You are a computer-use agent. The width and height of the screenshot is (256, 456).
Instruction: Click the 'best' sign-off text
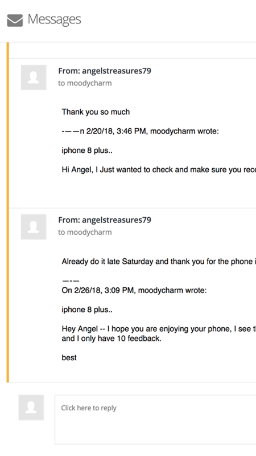pyautogui.click(x=69, y=357)
